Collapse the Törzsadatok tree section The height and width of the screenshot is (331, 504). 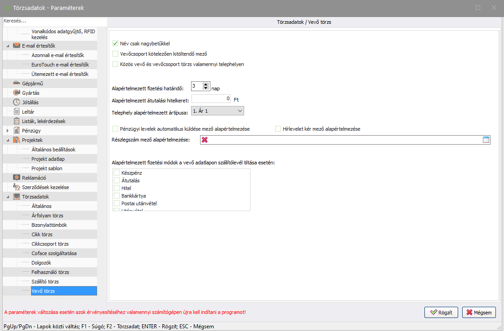point(8,197)
